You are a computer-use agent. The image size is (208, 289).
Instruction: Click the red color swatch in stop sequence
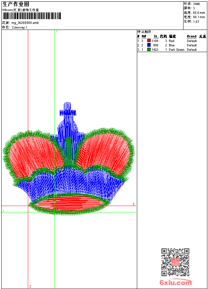coord(149,41)
